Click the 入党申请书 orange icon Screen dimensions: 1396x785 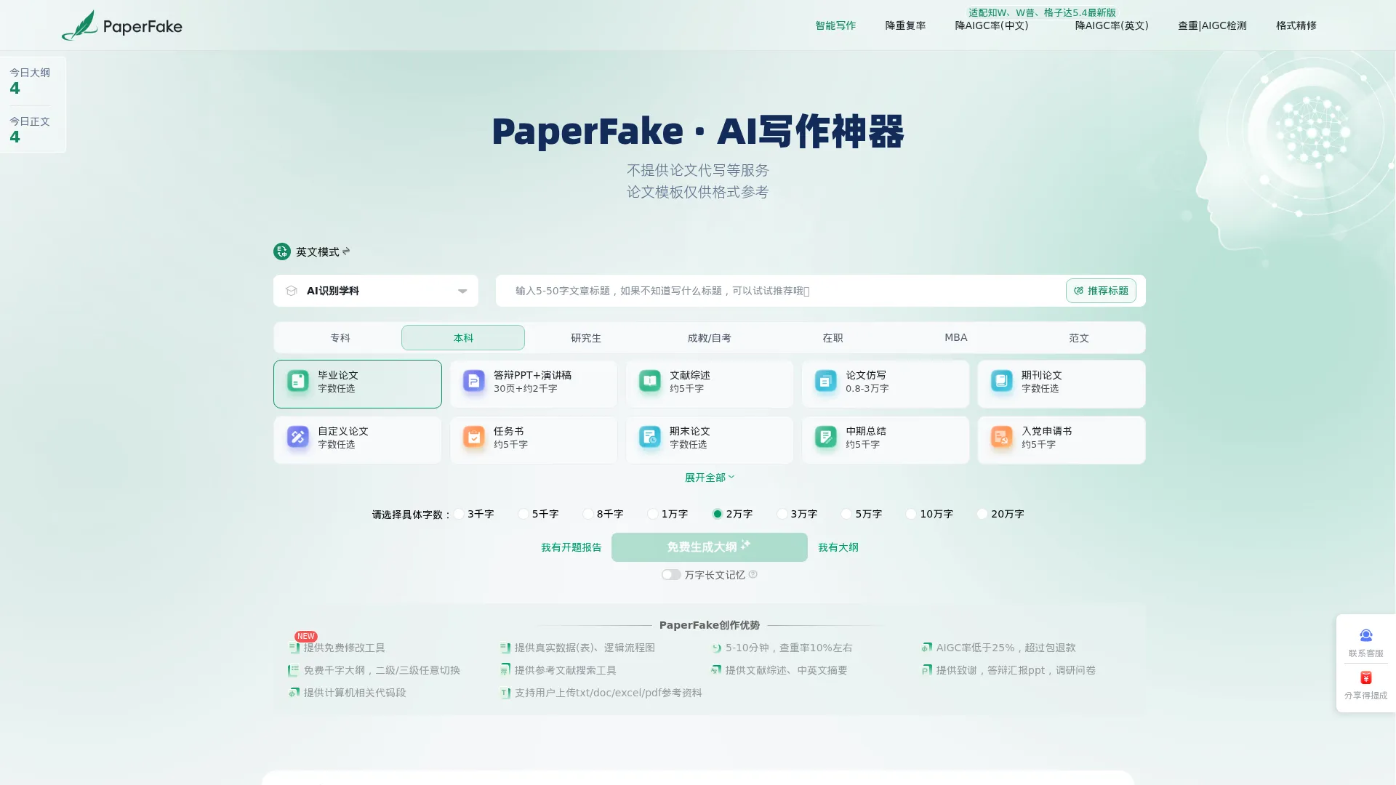click(x=1001, y=437)
